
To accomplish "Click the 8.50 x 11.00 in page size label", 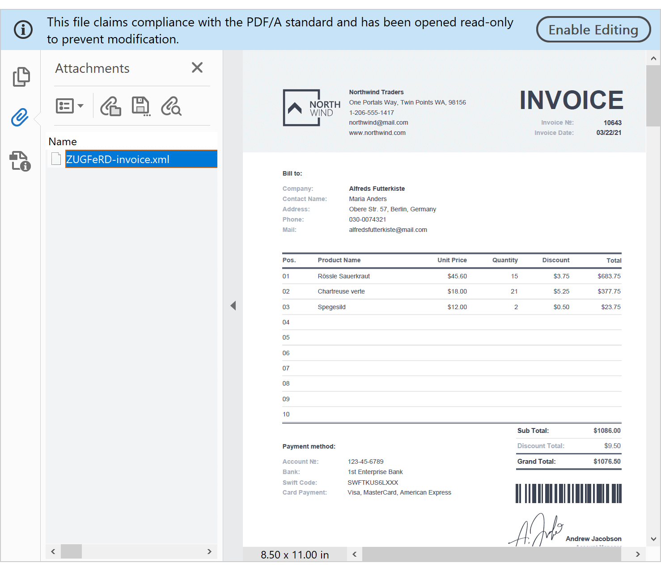I will coord(295,554).
